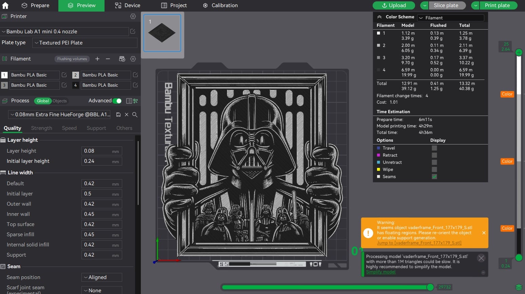Viewport: 525px width, 294px height.
Task: Click the Print plate button
Action: [x=499, y=5]
